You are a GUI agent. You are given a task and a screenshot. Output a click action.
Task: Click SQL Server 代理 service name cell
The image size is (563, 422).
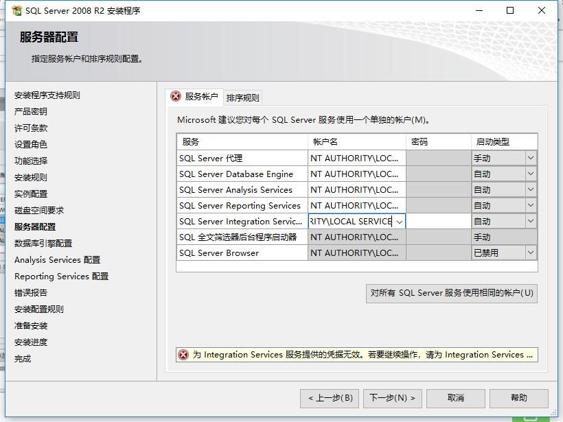point(242,159)
